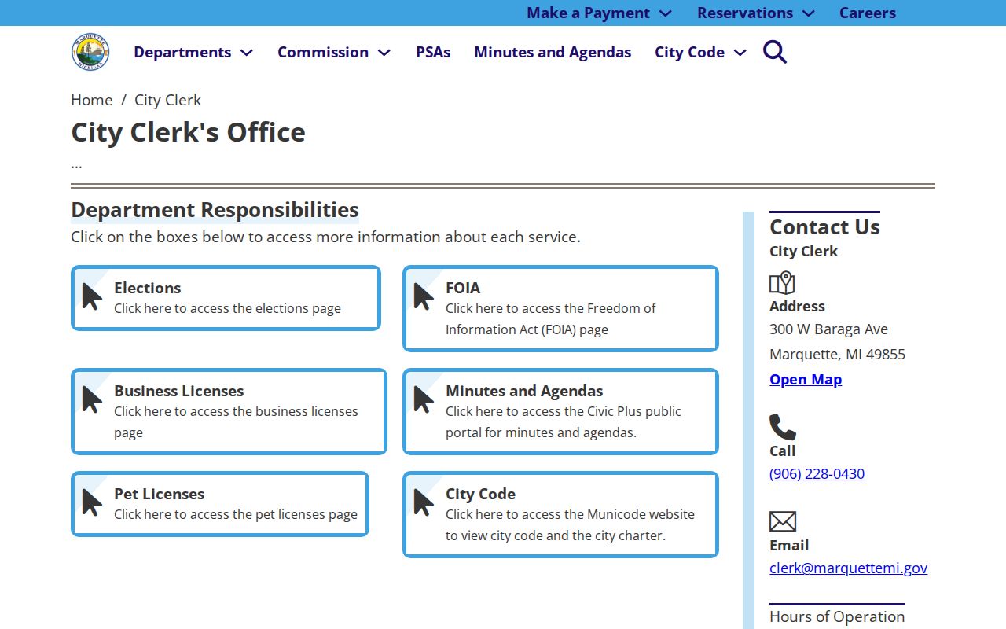The image size is (1006, 629).
Task: Click the Marquette, MI 49855 text
Action: (837, 354)
